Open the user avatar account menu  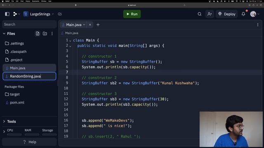(x=255, y=14)
